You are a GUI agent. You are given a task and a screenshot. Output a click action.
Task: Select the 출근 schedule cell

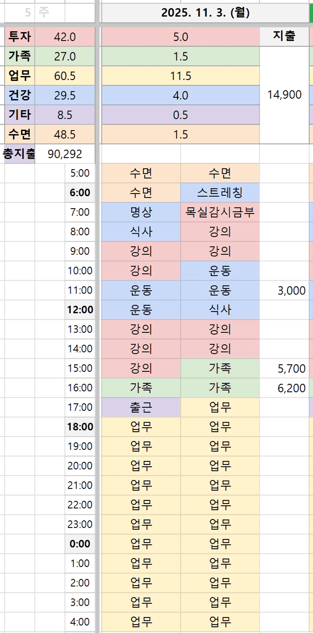[141, 407]
